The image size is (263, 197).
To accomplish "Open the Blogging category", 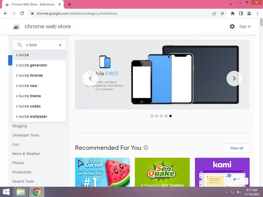I will tap(20, 126).
